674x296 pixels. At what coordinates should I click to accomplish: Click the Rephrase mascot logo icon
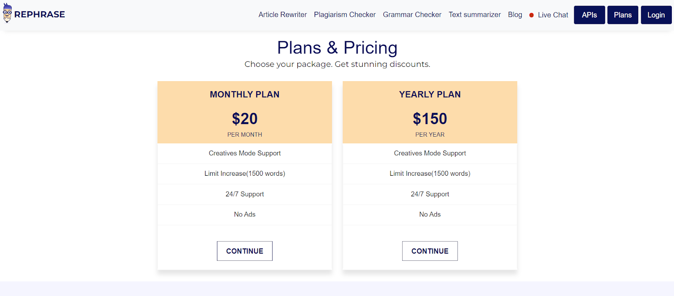7,13
